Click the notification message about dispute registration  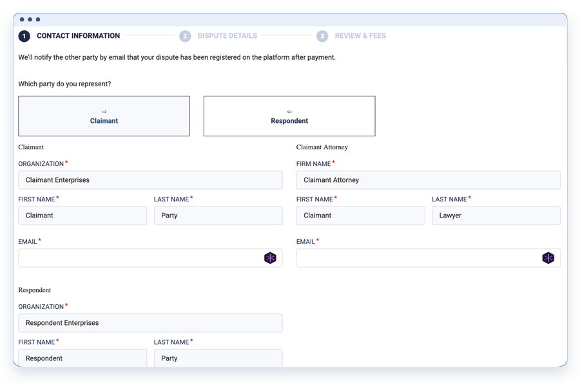(x=177, y=57)
